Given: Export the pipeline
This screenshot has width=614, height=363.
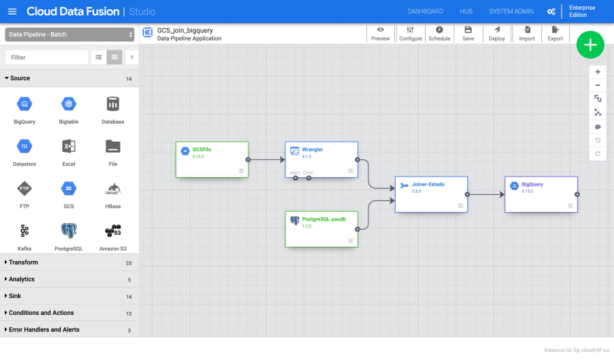Looking at the screenshot, I should click(x=555, y=34).
